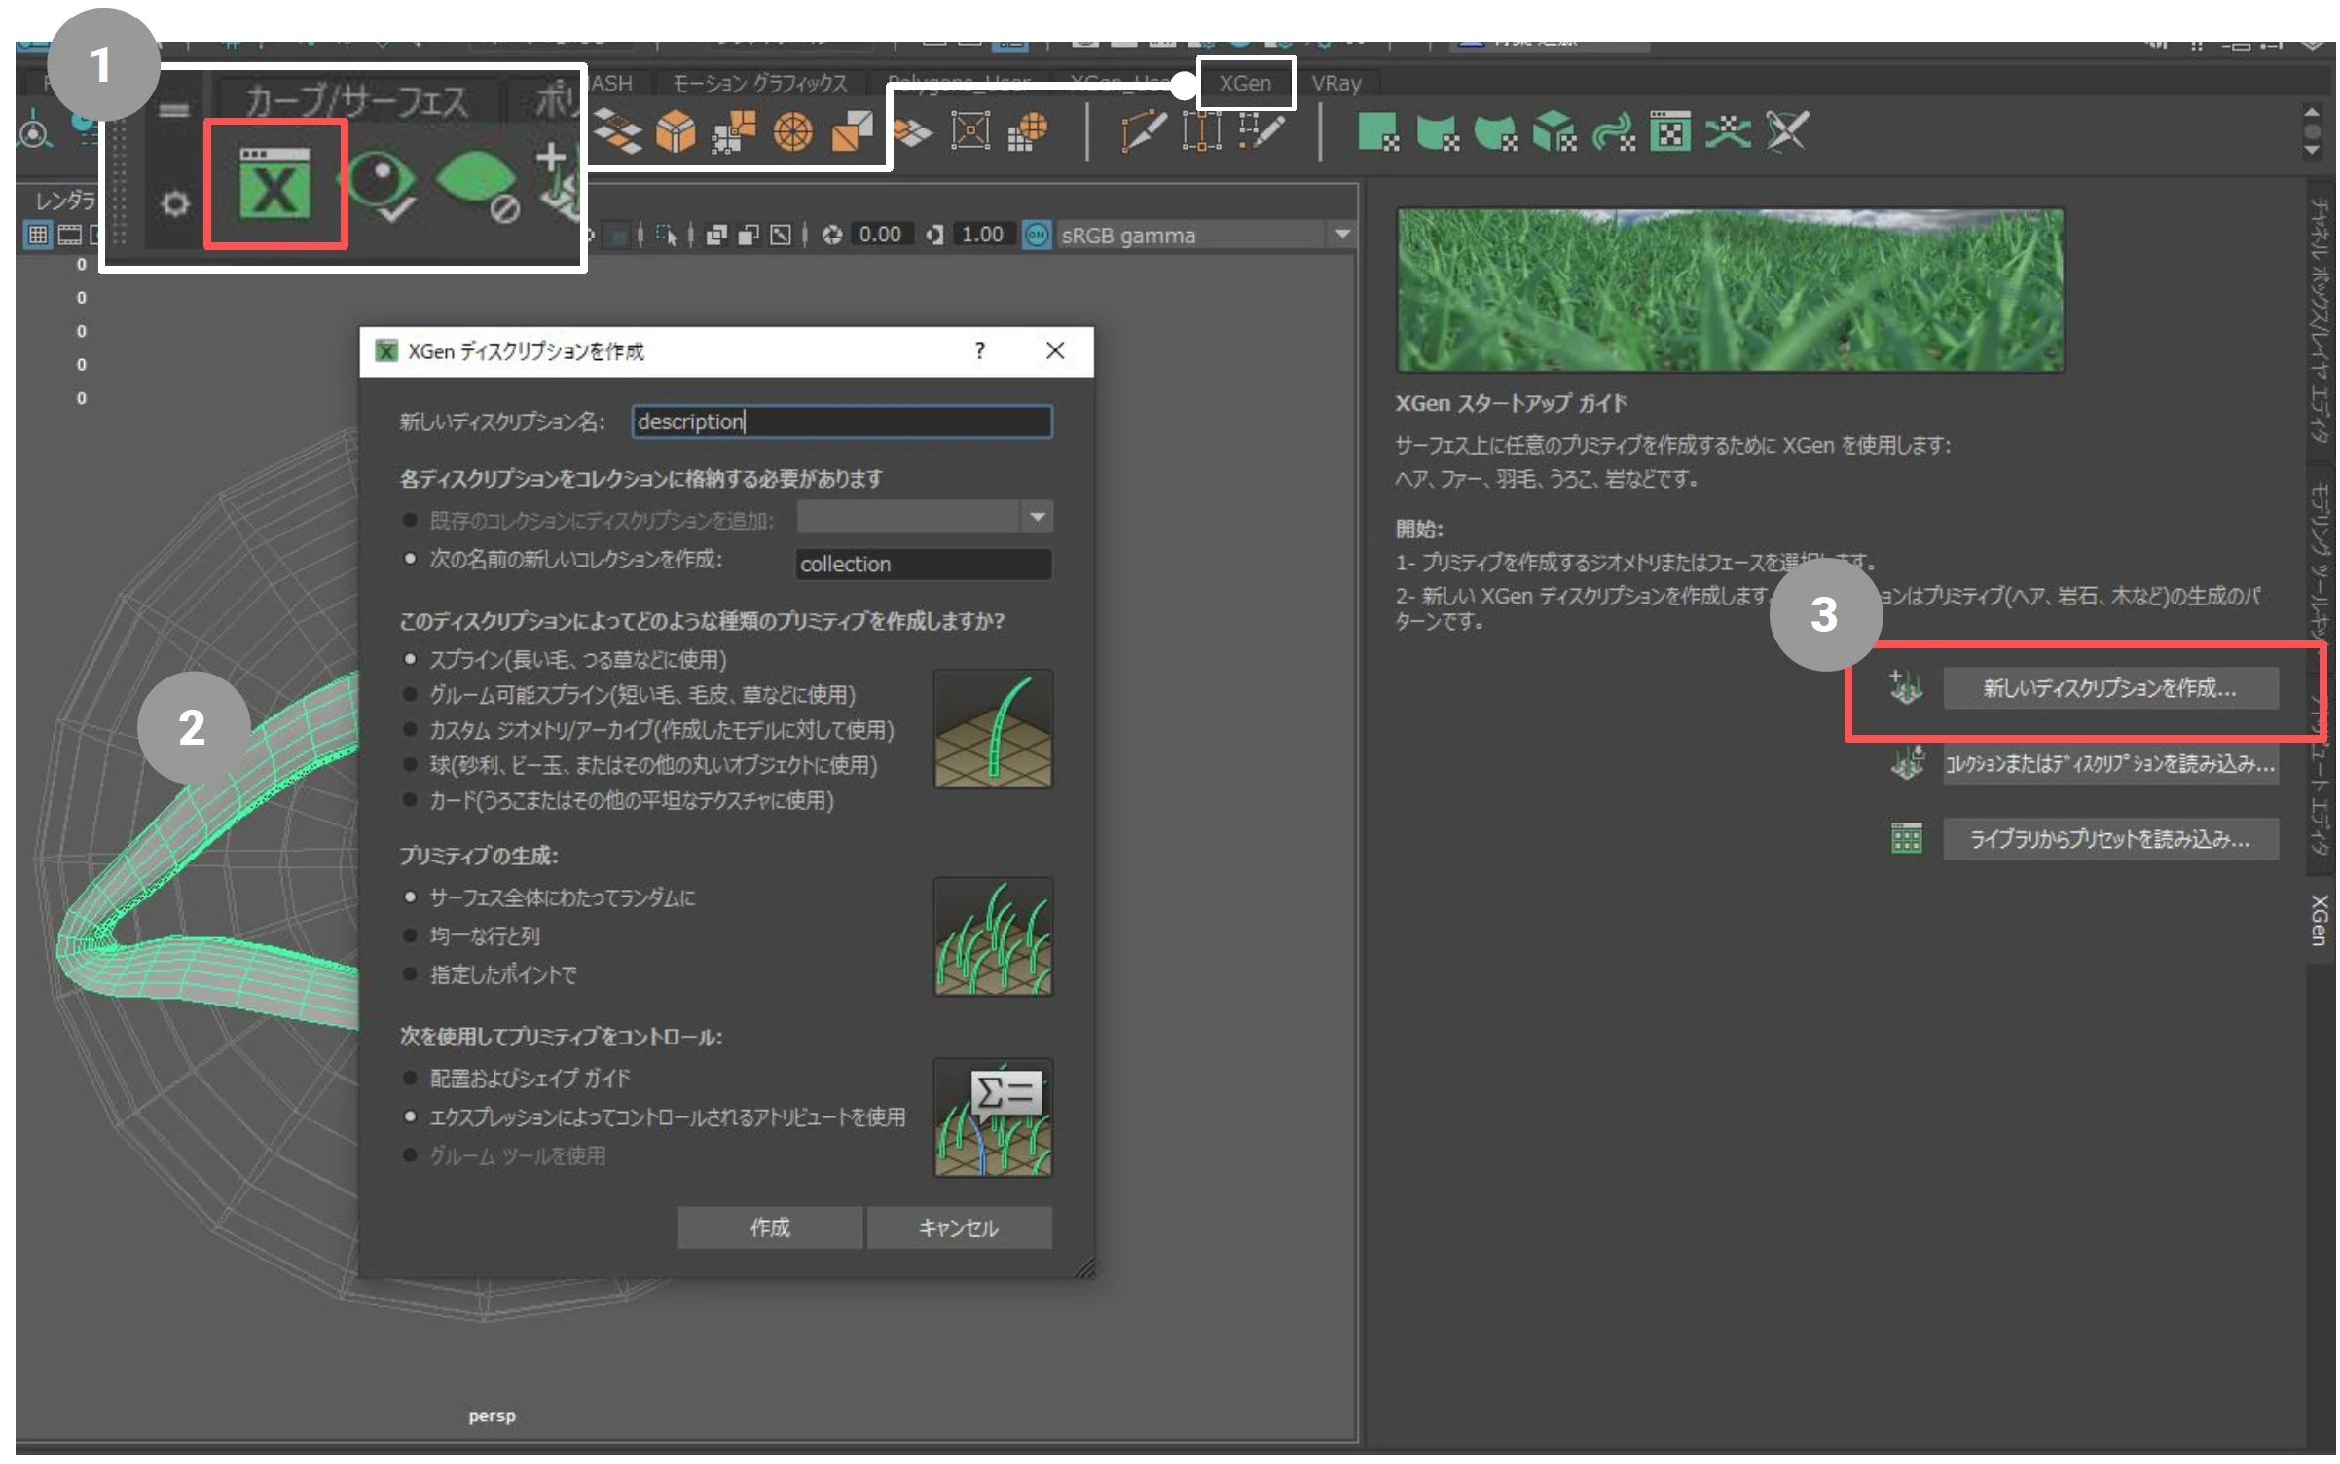Click the icon beside read collection button
This screenshot has width=2340, height=1464.
[x=1907, y=762]
